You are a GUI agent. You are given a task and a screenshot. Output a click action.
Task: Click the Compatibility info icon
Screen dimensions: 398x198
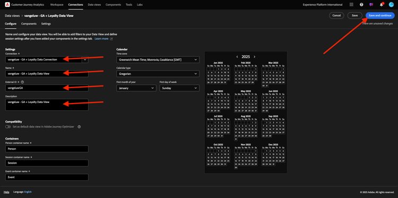pyautogui.click(x=79, y=127)
